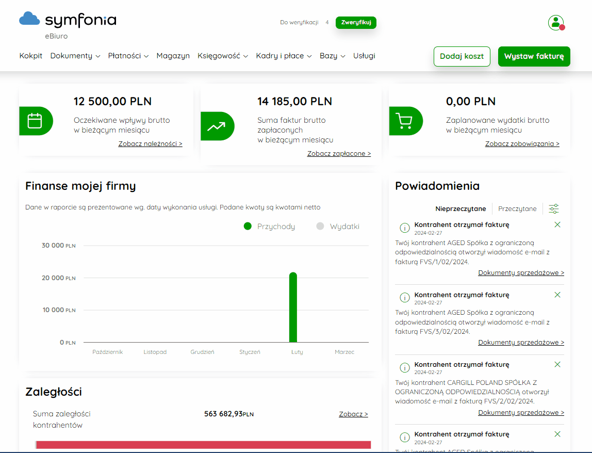The width and height of the screenshot is (592, 453).
Task: Expand the Kadry i płace dropdown menu
Action: 284,56
